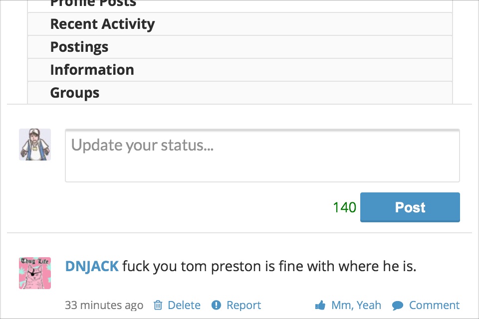The image size is (479, 319).
Task: Focus the Update your status box
Action: (262, 156)
